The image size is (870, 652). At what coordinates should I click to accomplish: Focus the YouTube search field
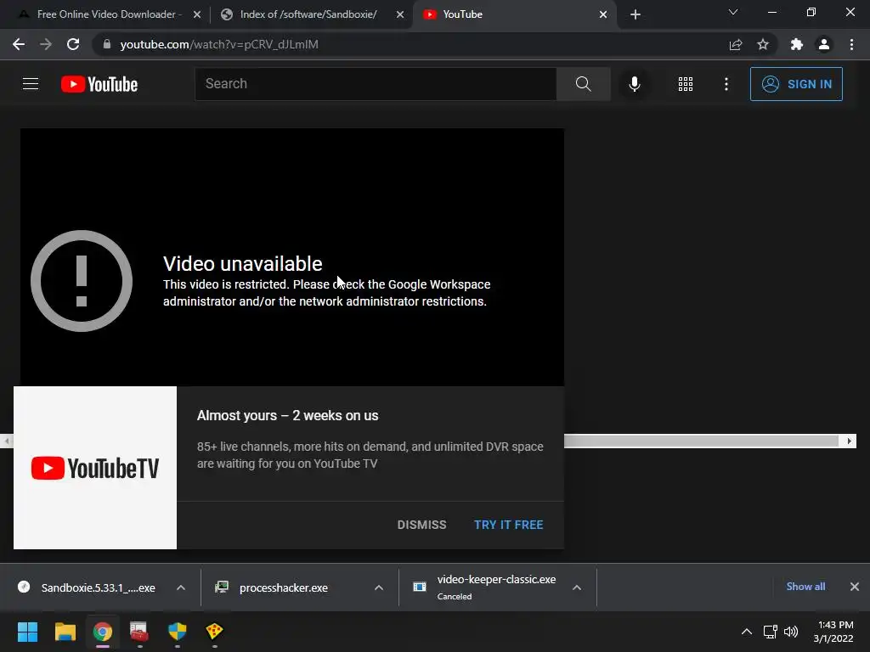[x=376, y=84]
